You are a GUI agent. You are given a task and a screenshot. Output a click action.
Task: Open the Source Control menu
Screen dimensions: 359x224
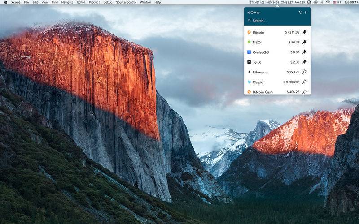126,2
